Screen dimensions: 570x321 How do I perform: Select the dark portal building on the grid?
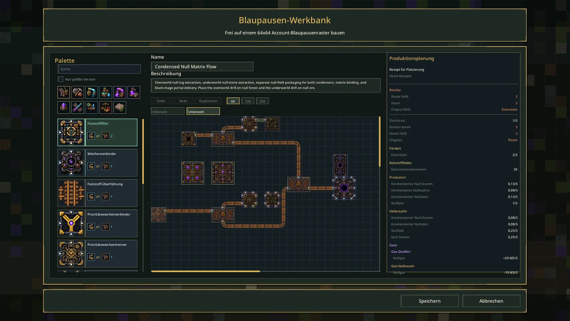[344, 188]
